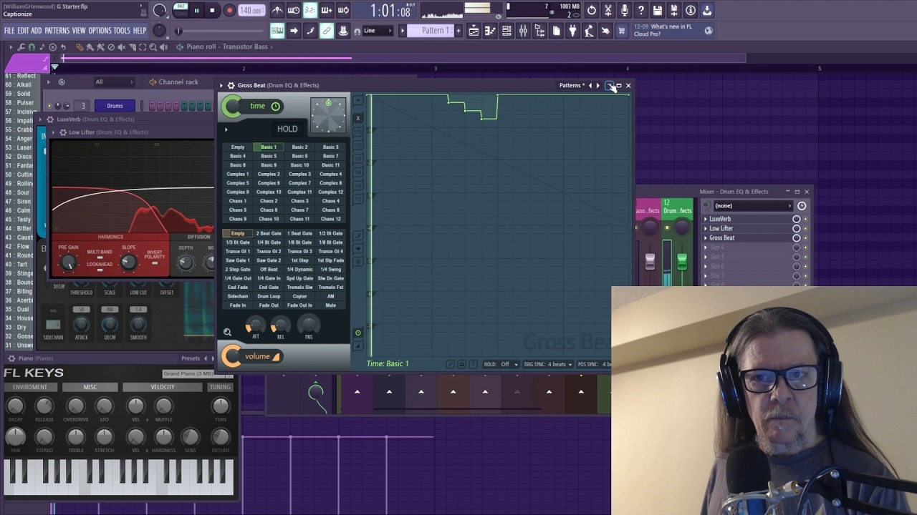The image size is (917, 515).
Task: Click the save floppy disk icon
Action: coord(658,10)
